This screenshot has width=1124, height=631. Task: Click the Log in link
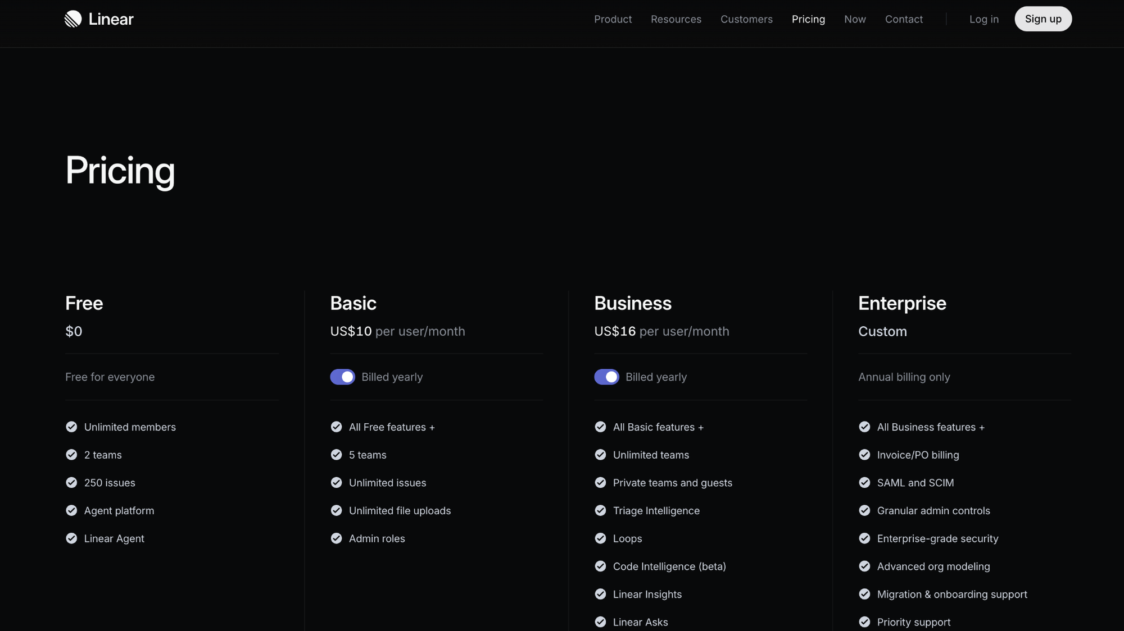984,19
